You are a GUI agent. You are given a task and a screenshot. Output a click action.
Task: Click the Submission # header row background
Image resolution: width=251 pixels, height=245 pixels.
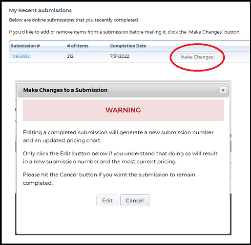click(x=129, y=46)
